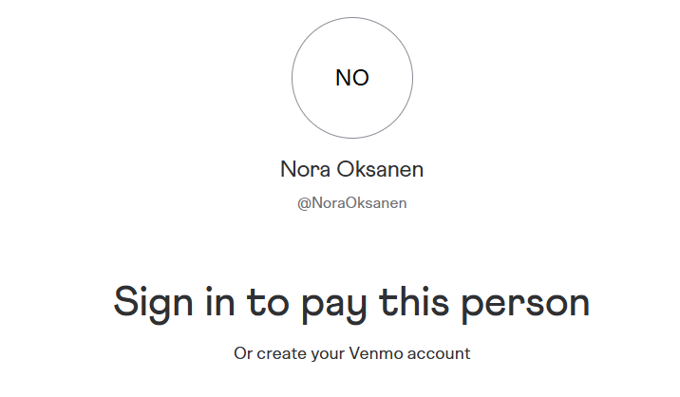680x397 pixels.
Task: Select the Nora Oksanen profile name
Action: pyautogui.click(x=351, y=169)
